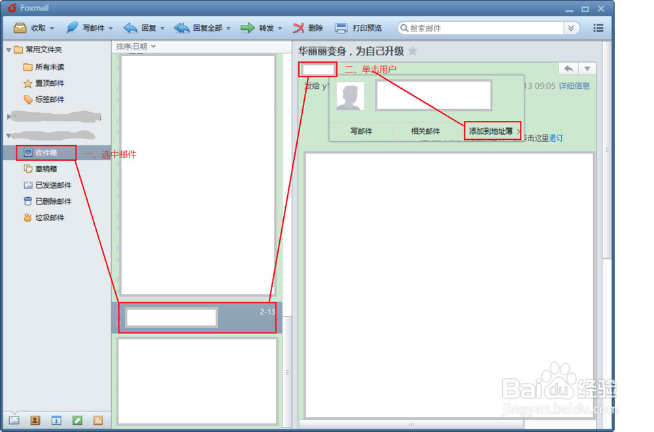This screenshot has width=654, height=432.
Task: Open dropdown arrow next to 收取
Action: pos(52,28)
